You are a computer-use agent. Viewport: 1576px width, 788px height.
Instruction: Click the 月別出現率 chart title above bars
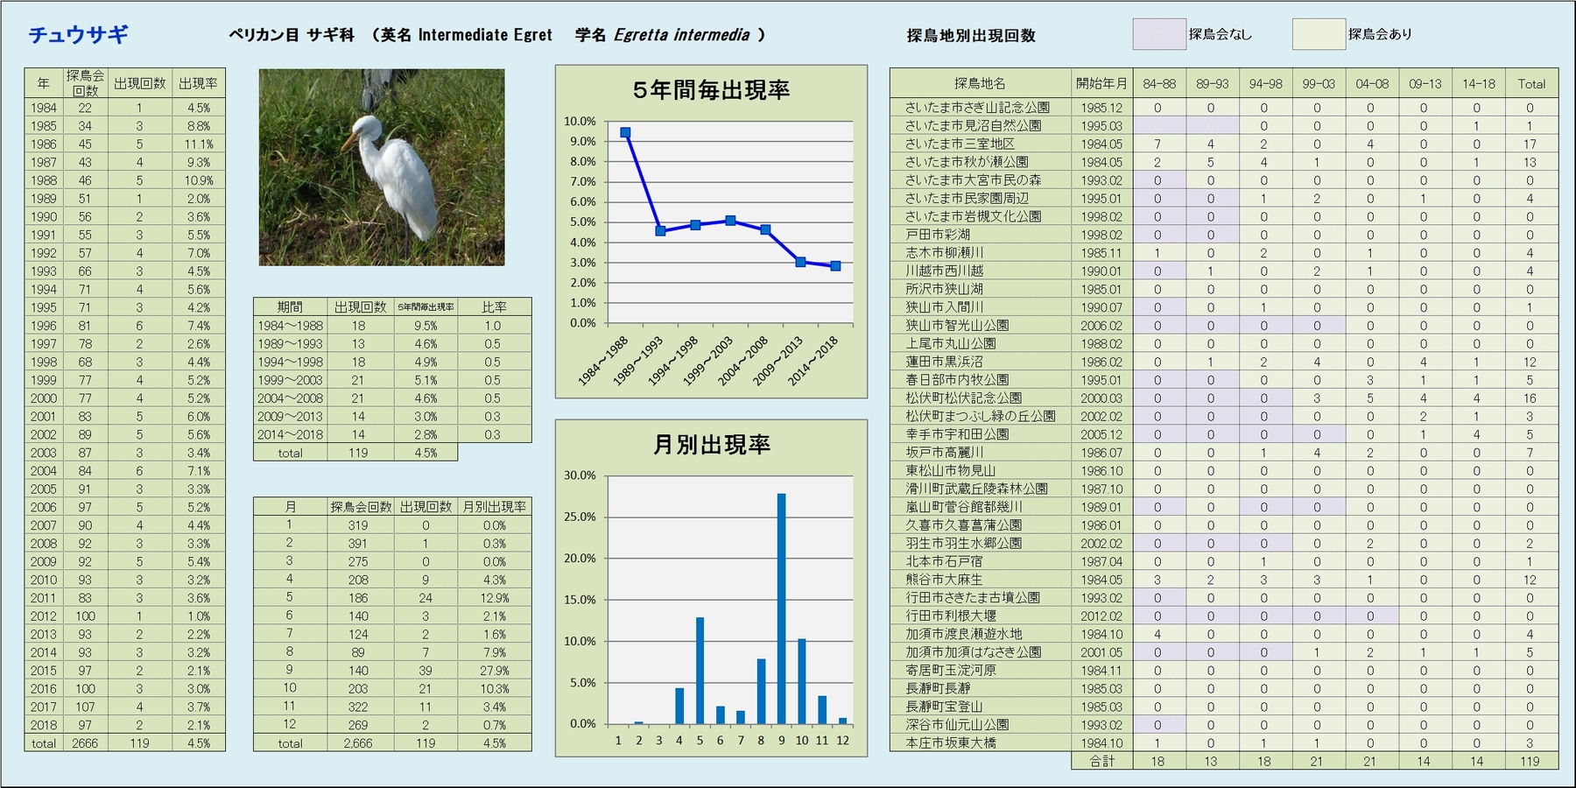(x=711, y=445)
